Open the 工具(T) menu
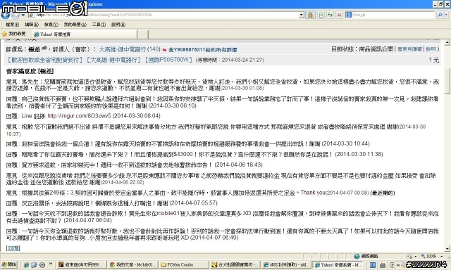Image resolution: width=451 pixels, height=270 pixels. tap(99, 25)
